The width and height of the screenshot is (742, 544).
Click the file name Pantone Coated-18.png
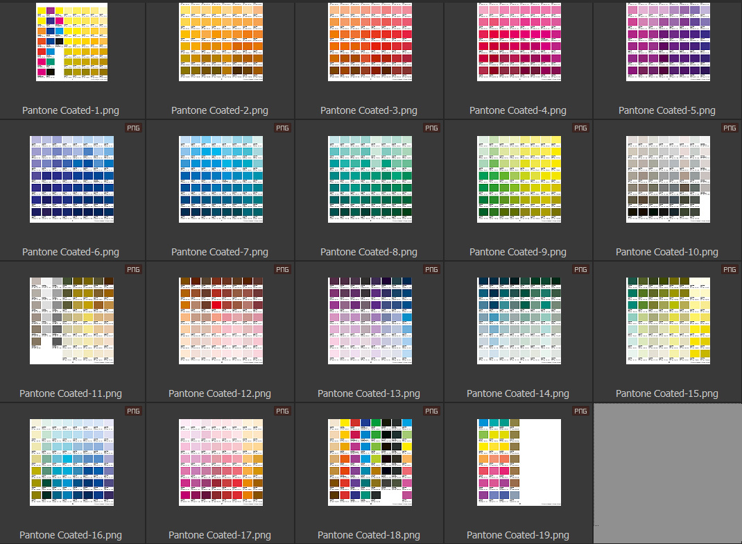(x=369, y=535)
